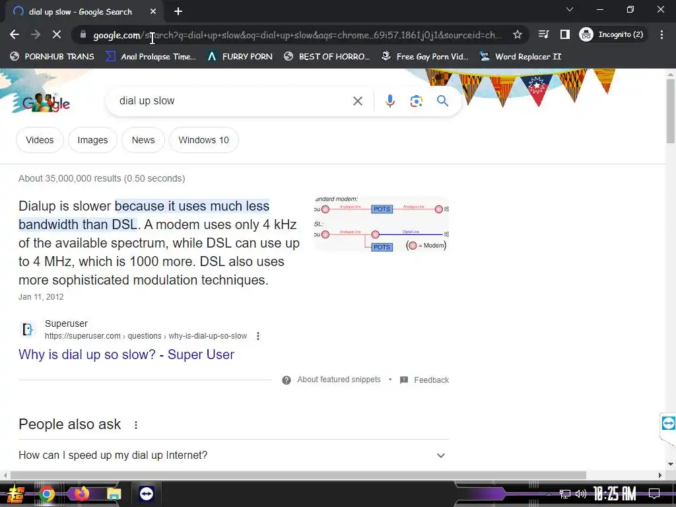This screenshot has width=676, height=507.
Task: Click the Superuser site favicon
Action: 28,329
